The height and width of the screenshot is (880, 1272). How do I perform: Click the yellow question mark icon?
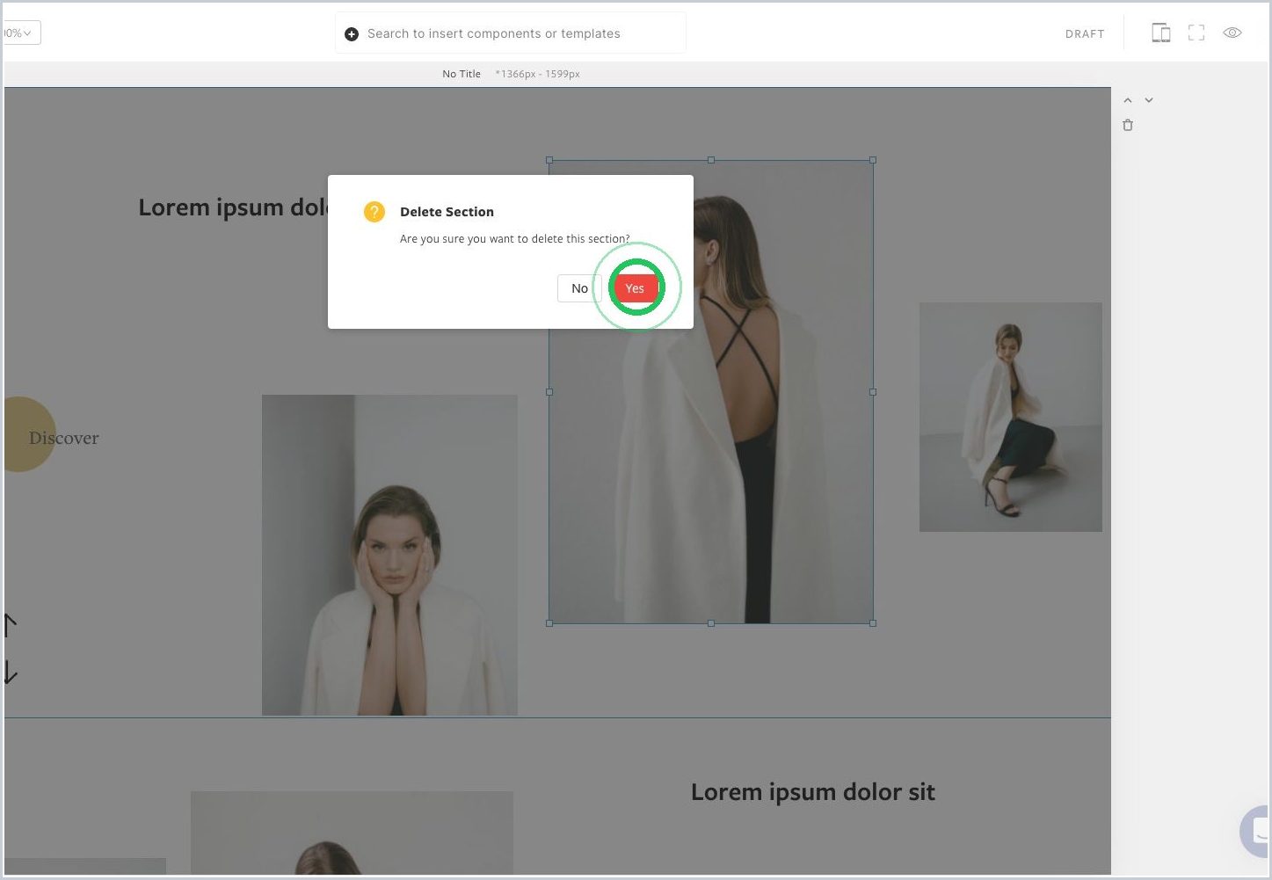click(374, 212)
